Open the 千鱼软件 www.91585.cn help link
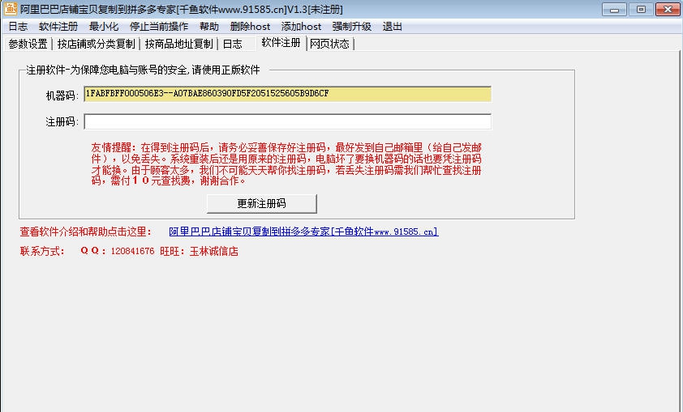Image resolution: width=683 pixels, height=412 pixels. coord(303,231)
